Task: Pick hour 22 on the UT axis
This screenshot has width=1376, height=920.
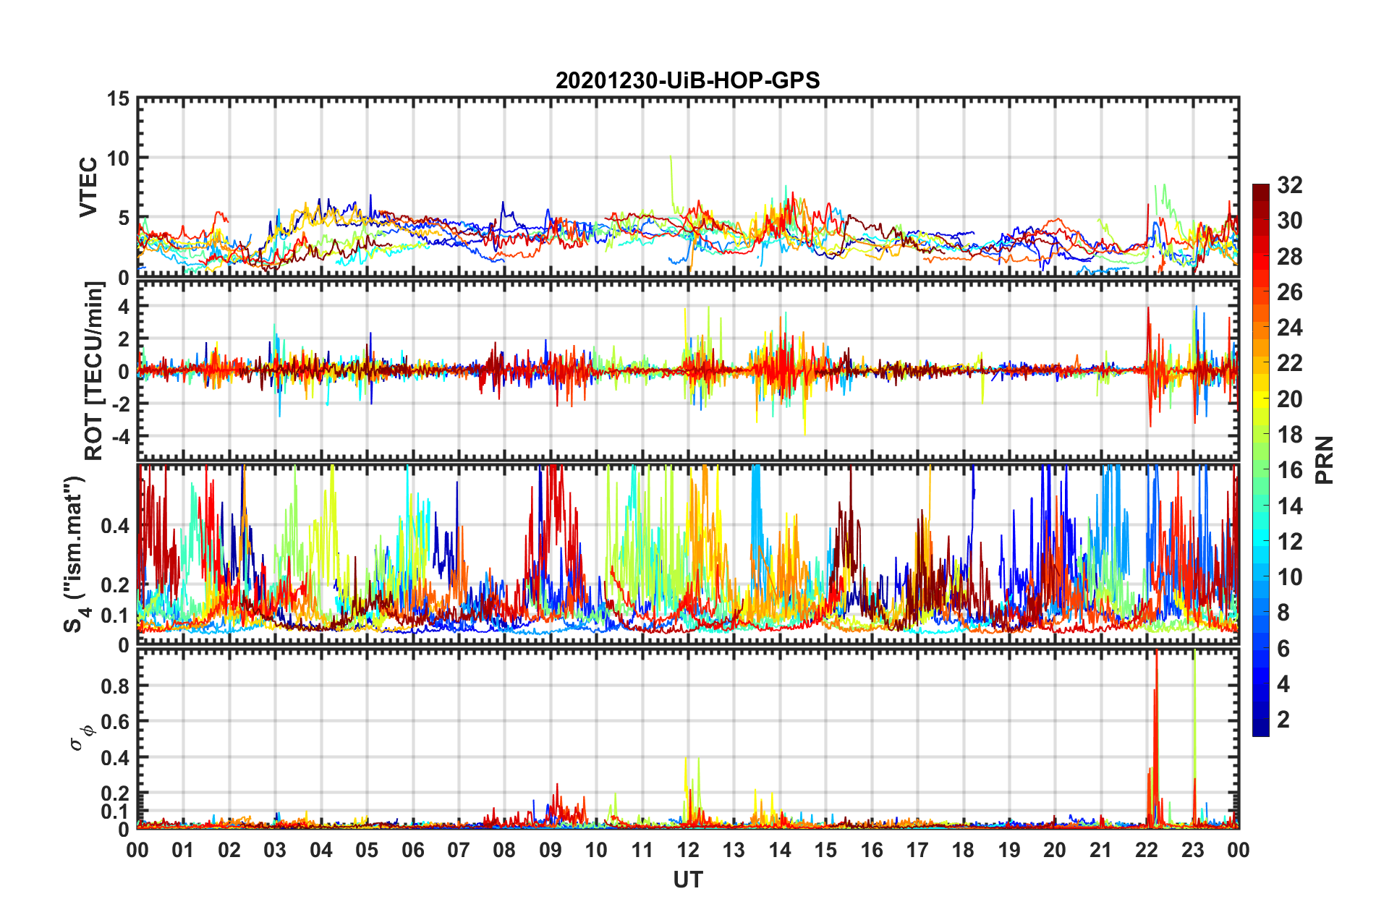Action: (x=1147, y=850)
